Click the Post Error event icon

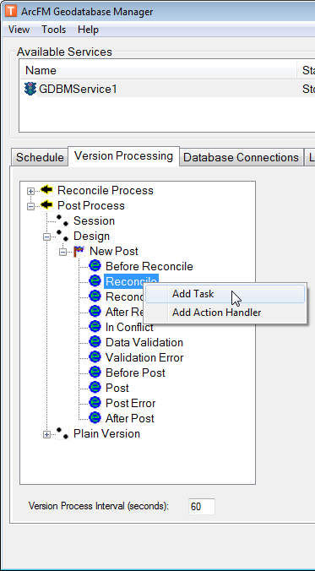(x=95, y=403)
